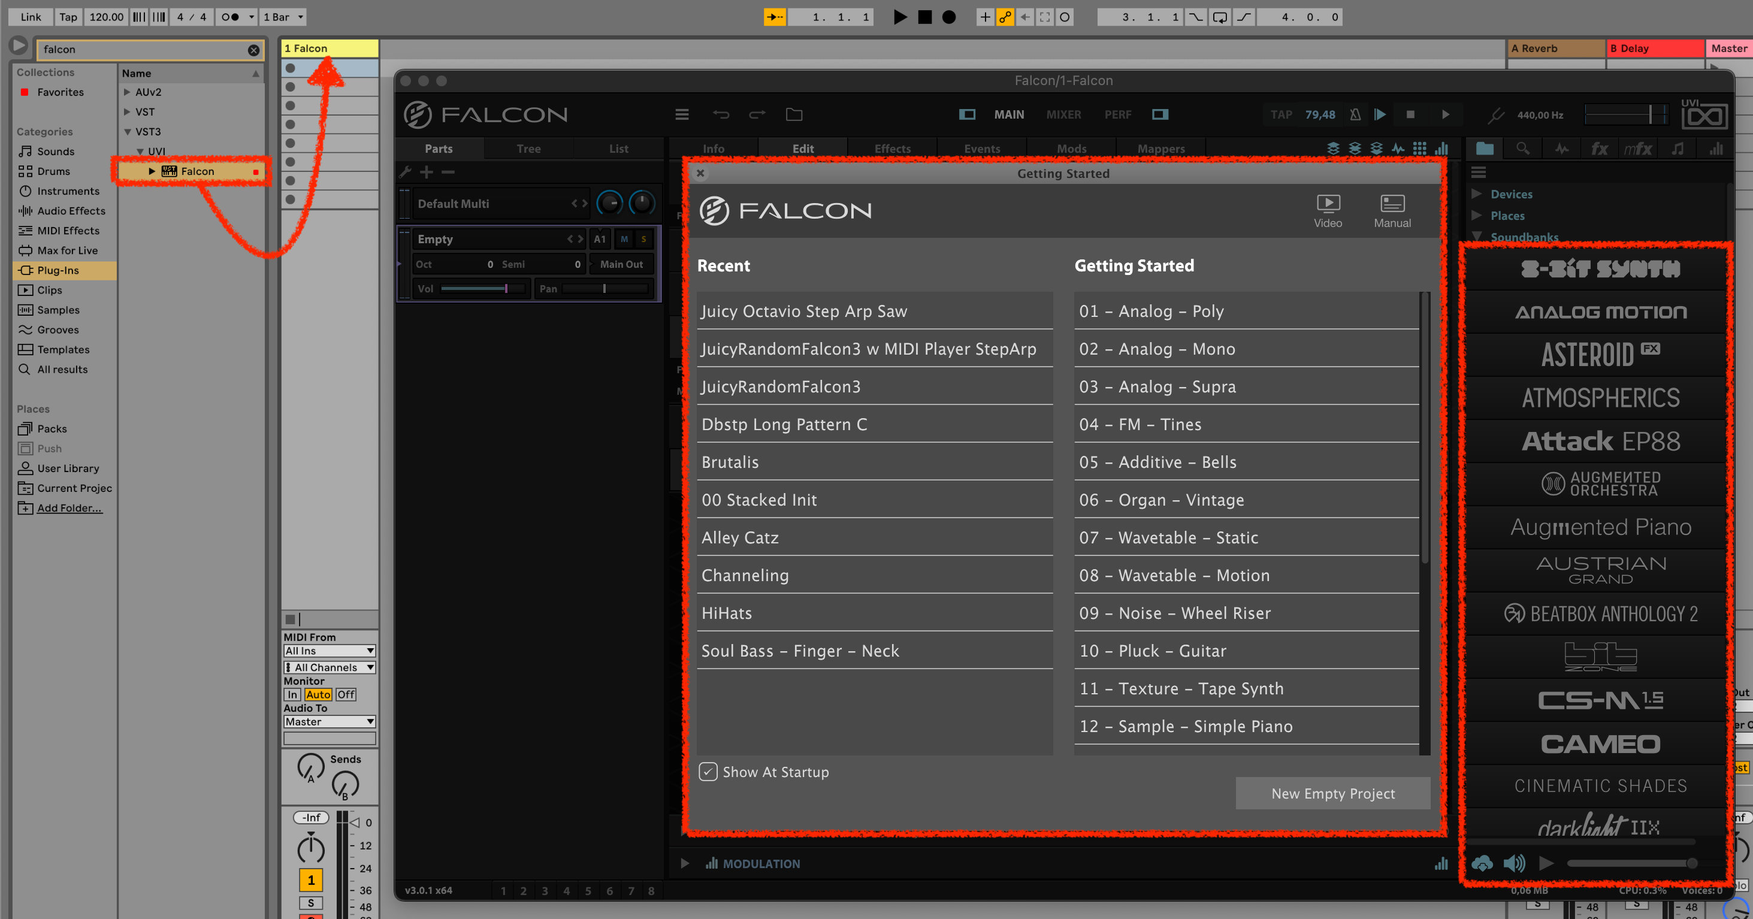Enable Falcon's metronome icon
This screenshot has width=1753, height=919.
(1355, 114)
